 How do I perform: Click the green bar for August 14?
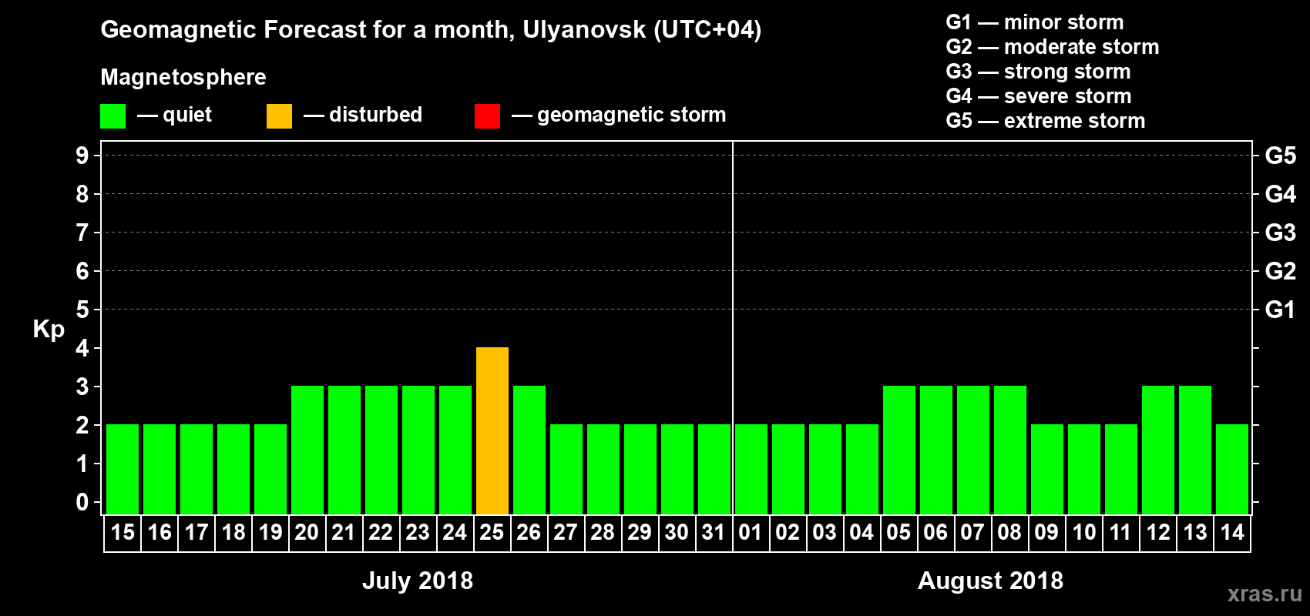click(x=1232, y=469)
